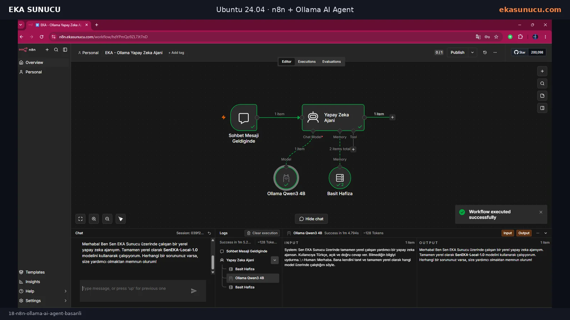The width and height of the screenshot is (570, 320).
Task: Select the Basit Hafiza memory node
Action: [340, 178]
